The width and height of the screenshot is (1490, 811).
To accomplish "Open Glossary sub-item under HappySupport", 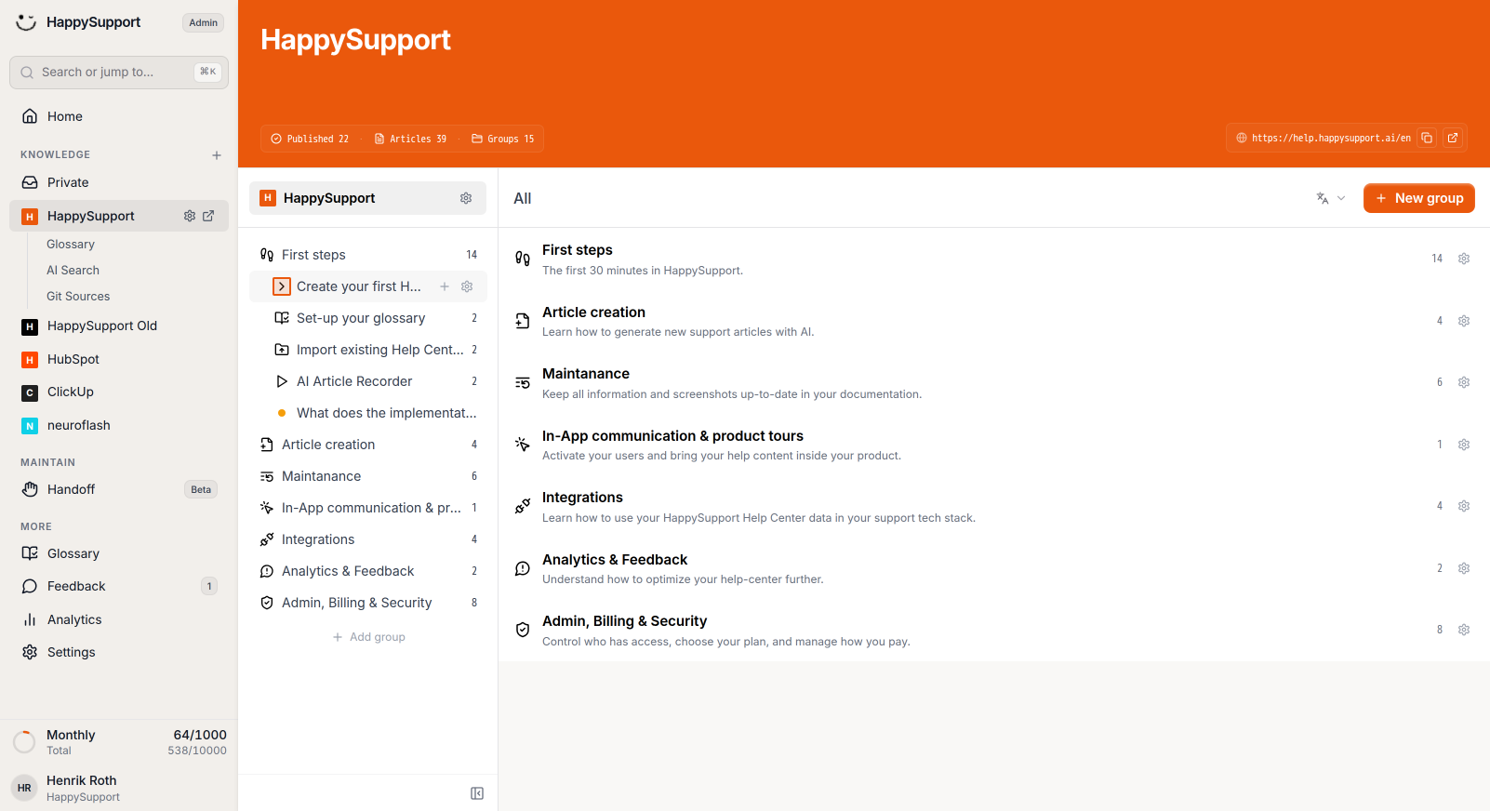I will coord(71,245).
